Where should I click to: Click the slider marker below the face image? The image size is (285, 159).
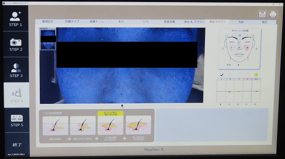(x=122, y=106)
